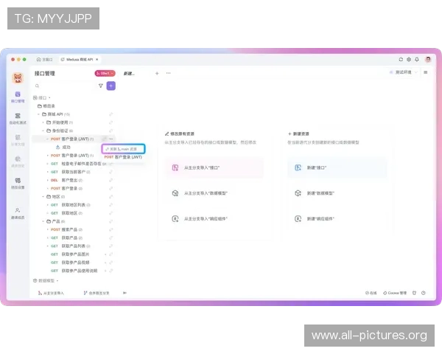
Task: Click the purple plus add button
Action: pyautogui.click(x=111, y=86)
